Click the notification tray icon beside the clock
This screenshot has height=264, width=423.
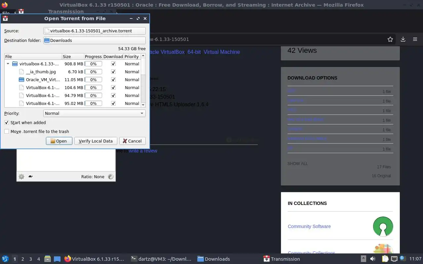pos(403,258)
